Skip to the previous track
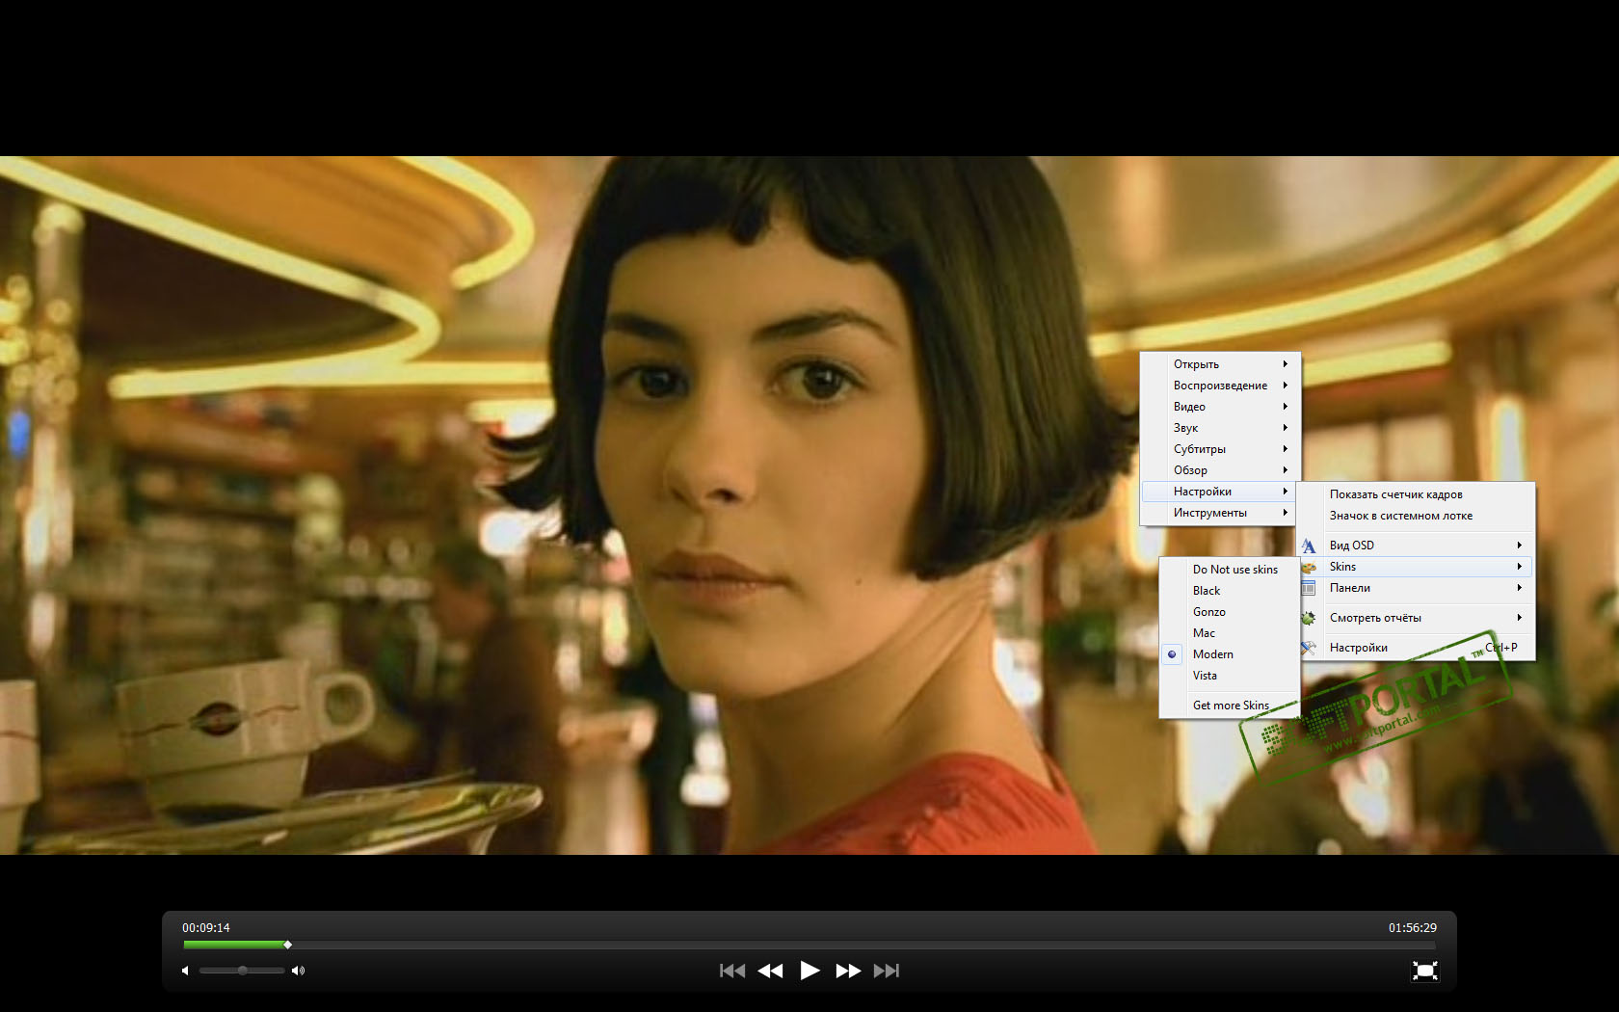 [x=732, y=971]
